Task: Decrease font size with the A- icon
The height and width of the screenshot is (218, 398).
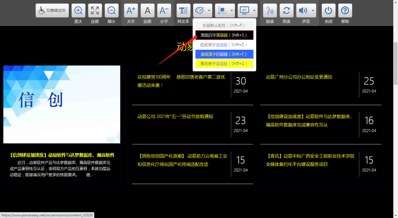Action: 164,11
